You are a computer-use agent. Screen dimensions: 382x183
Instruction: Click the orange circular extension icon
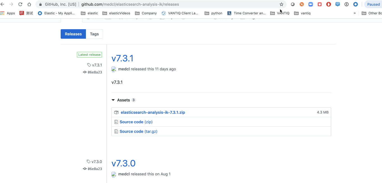click(301, 4)
